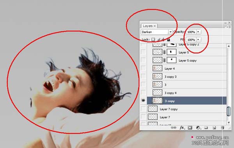Toggle visibility of layer 3

tap(143, 84)
